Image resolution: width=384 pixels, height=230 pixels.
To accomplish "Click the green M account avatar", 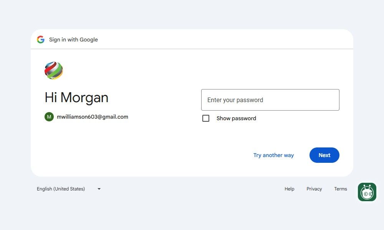I will pyautogui.click(x=49, y=117).
